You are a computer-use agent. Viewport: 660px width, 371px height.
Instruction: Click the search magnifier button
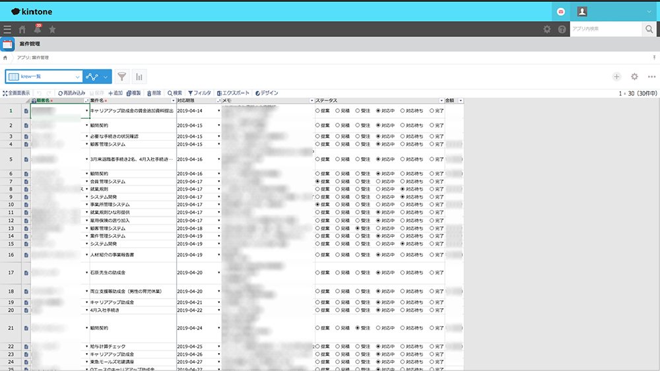coord(649,29)
